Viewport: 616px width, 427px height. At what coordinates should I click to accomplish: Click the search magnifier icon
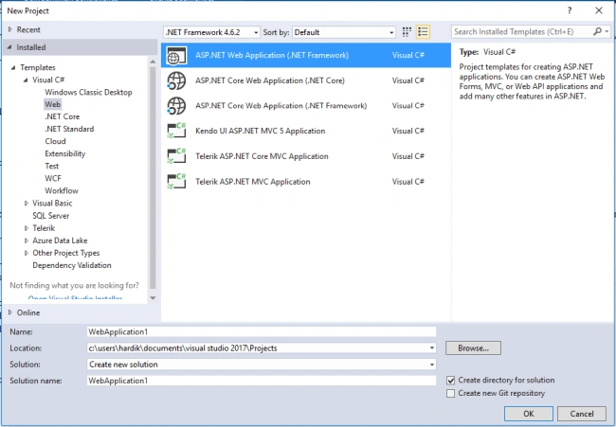click(x=597, y=32)
